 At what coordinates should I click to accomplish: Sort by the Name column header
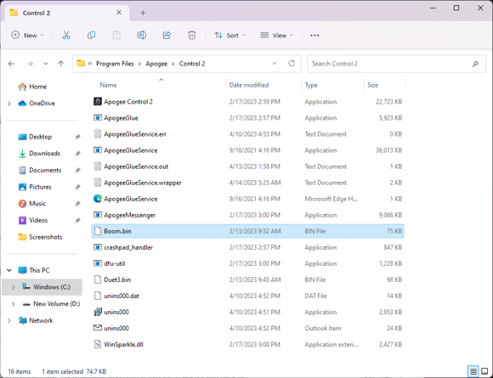tap(108, 85)
